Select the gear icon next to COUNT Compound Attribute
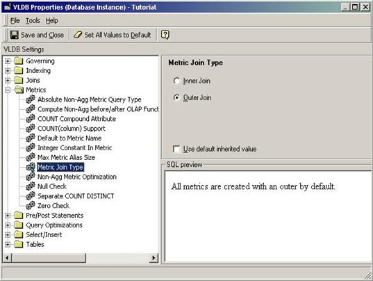This screenshot has height=281, width=373. [31, 119]
